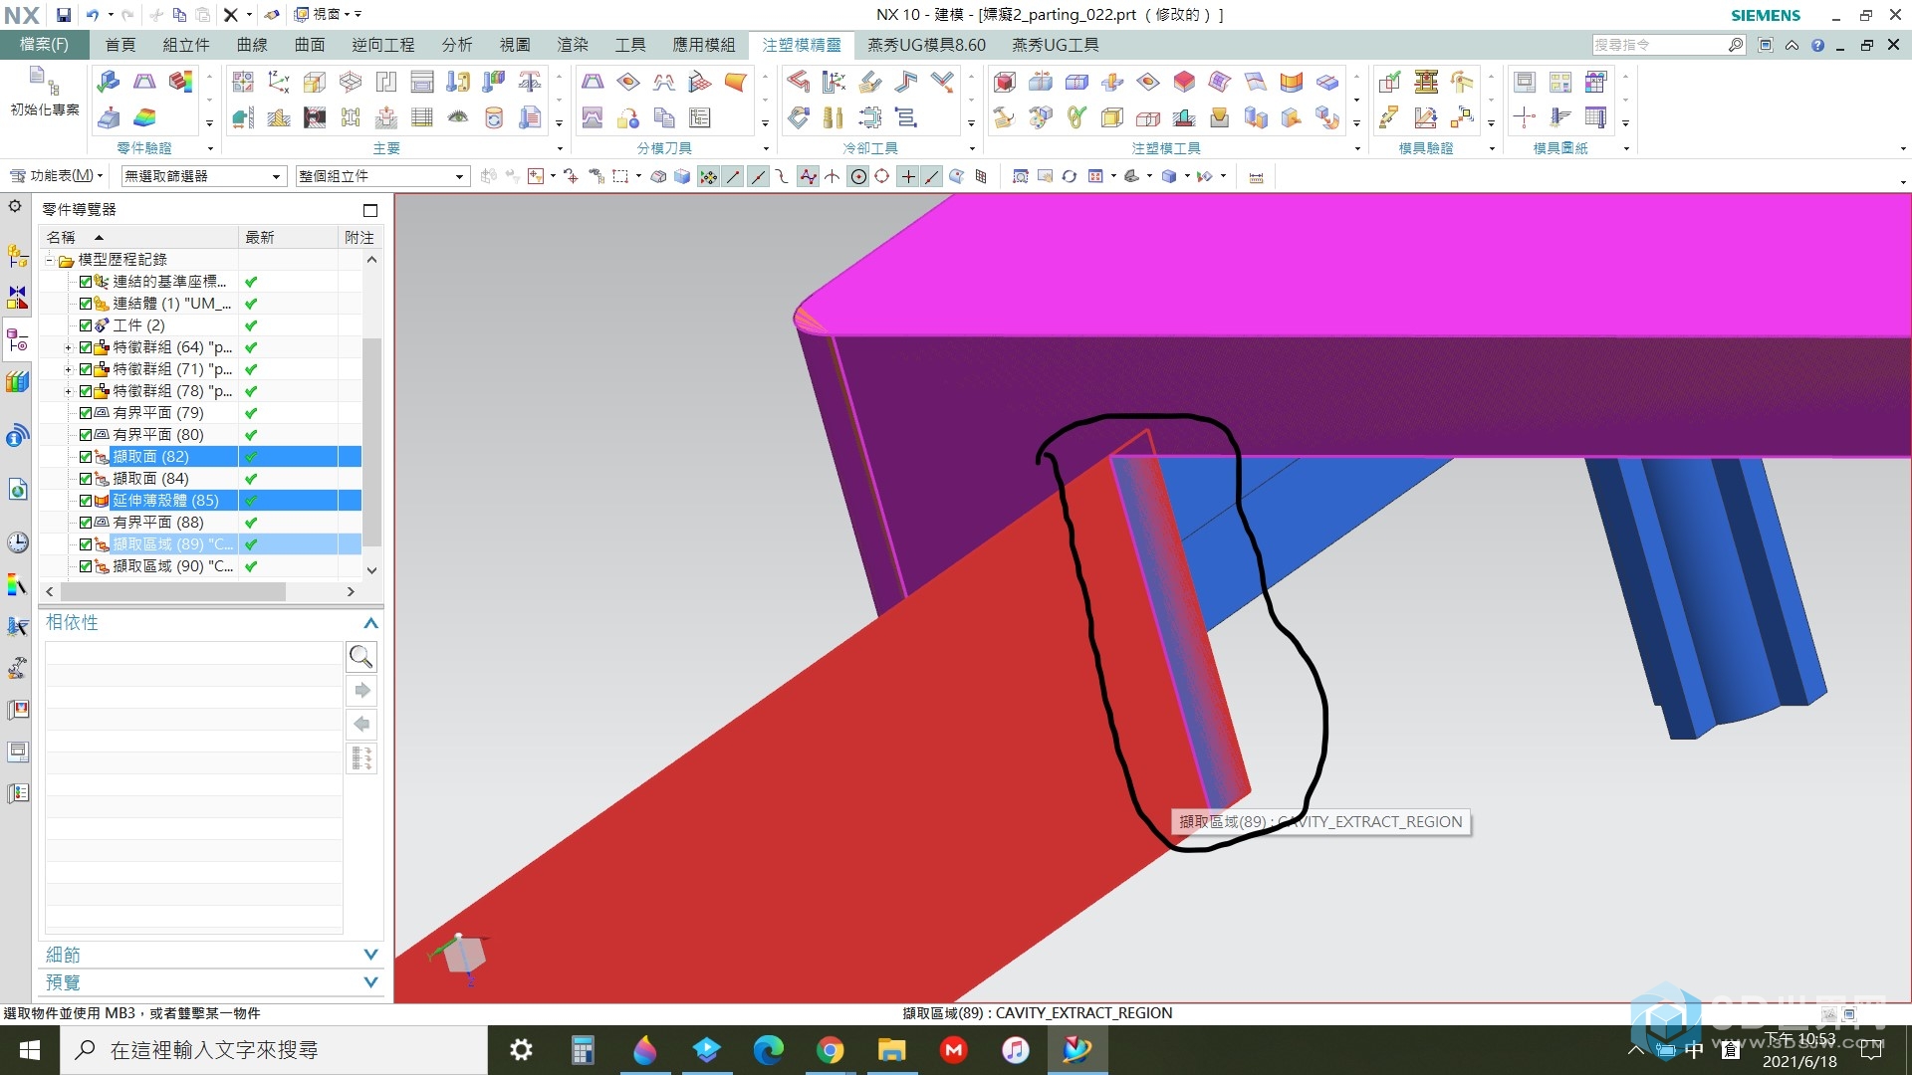Click the red create box icon in 注塑模工具
Image resolution: width=1912 pixels, height=1075 pixels.
click(1005, 82)
